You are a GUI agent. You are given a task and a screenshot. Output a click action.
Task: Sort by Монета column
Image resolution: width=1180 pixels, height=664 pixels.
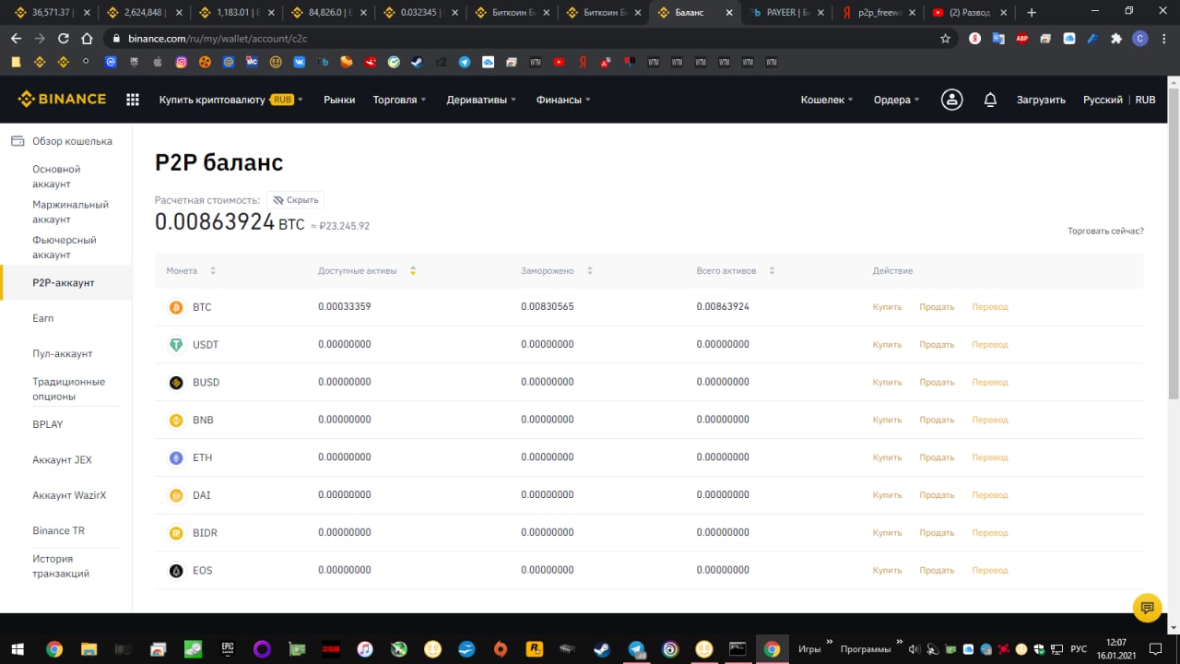(x=191, y=271)
